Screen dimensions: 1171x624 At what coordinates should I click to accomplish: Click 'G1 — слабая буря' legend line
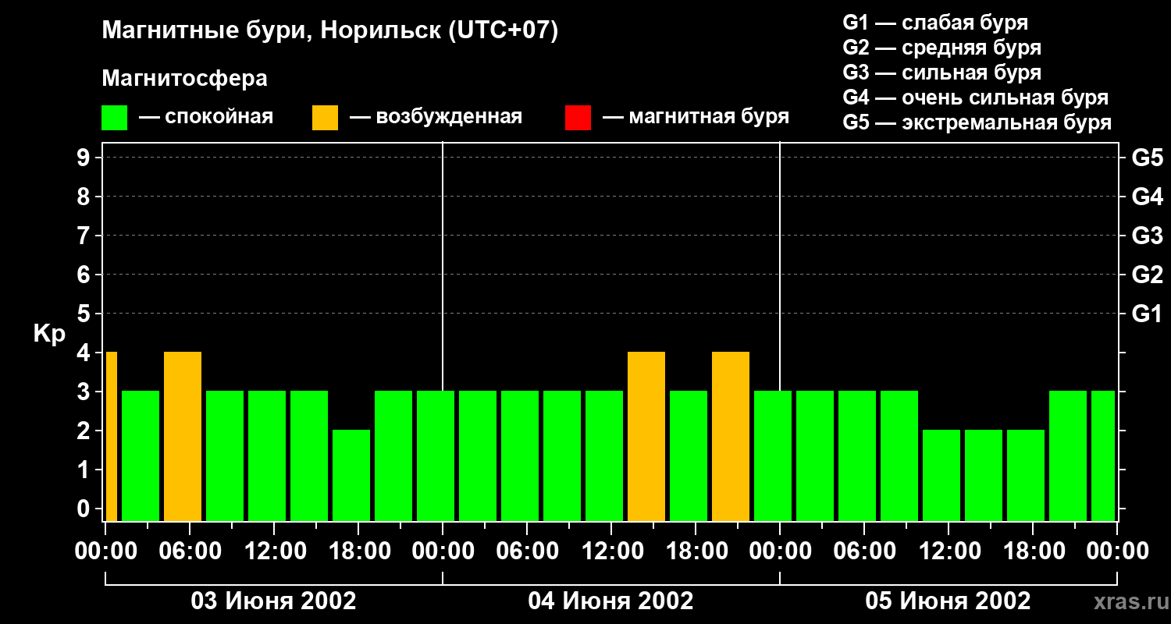[935, 23]
